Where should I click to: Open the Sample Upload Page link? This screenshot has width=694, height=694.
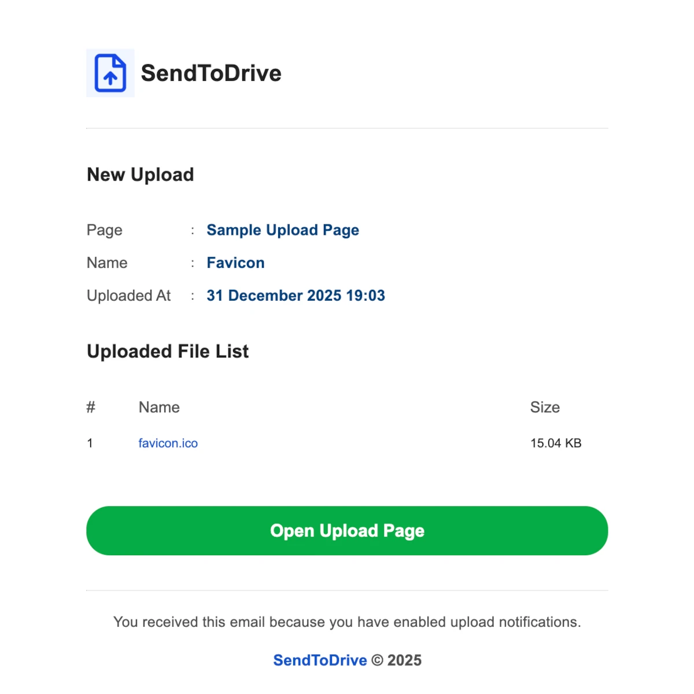pyautogui.click(x=283, y=230)
